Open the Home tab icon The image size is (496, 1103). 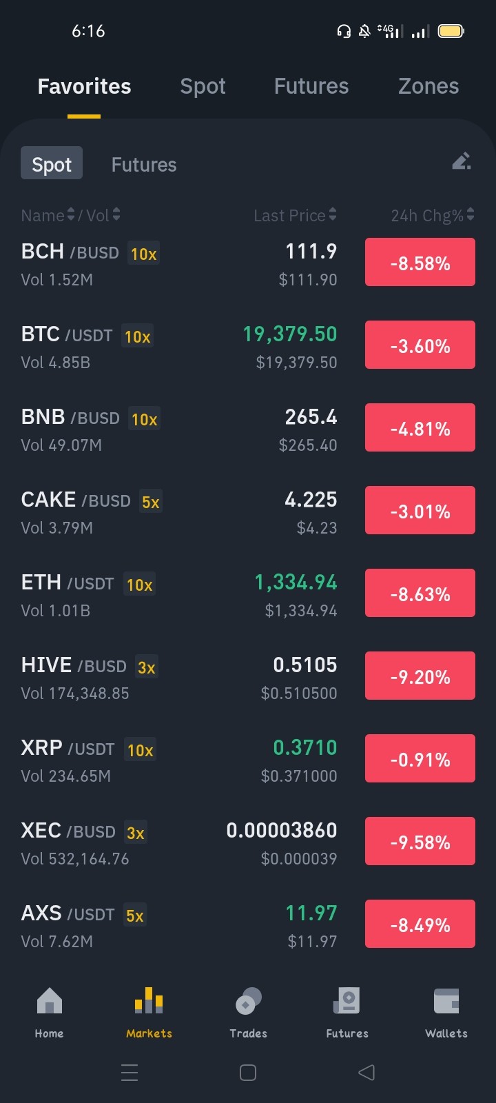[50, 1001]
